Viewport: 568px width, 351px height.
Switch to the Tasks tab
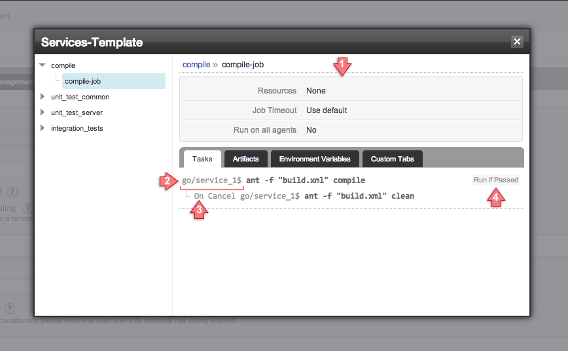coord(202,159)
